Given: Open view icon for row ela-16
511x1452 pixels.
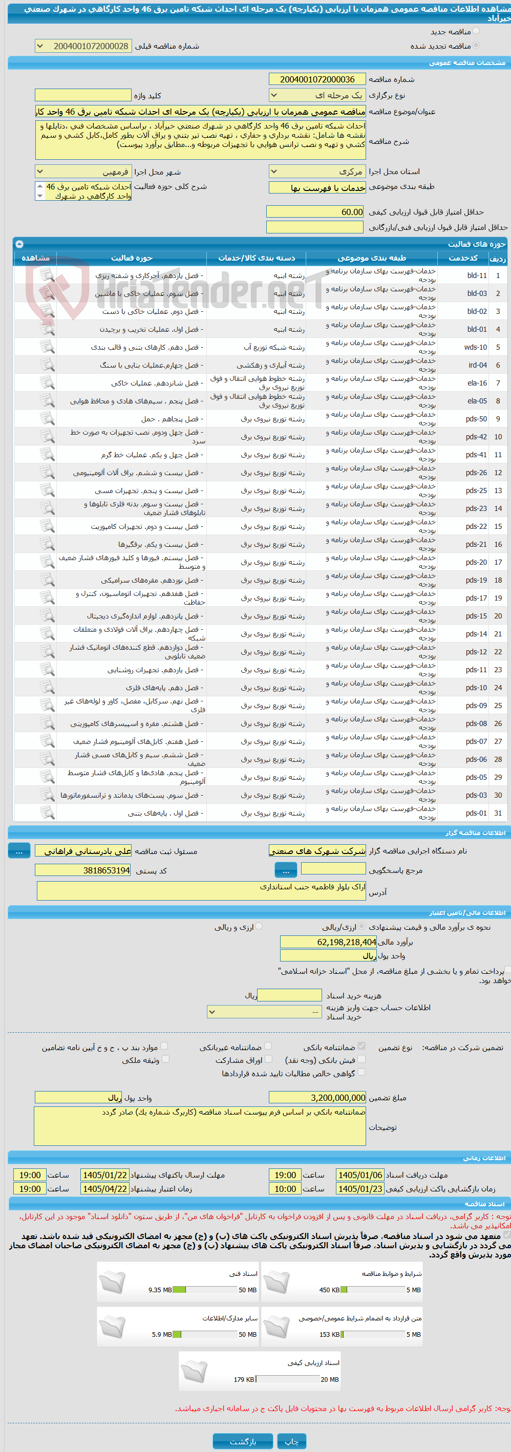Looking at the screenshot, I should [47, 383].
